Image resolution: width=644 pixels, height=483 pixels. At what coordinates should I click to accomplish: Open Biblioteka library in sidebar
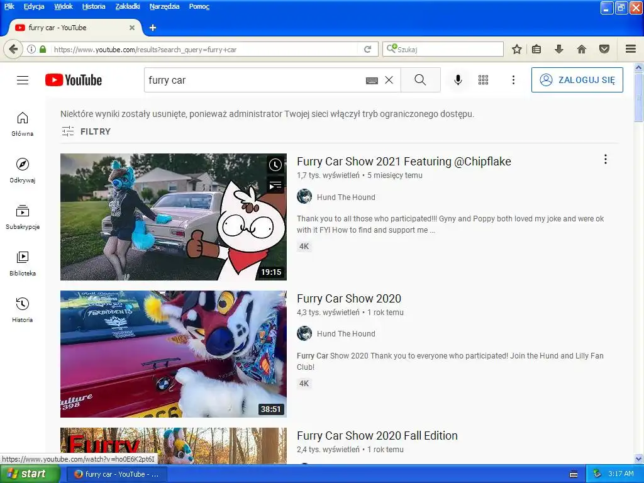[x=23, y=264]
